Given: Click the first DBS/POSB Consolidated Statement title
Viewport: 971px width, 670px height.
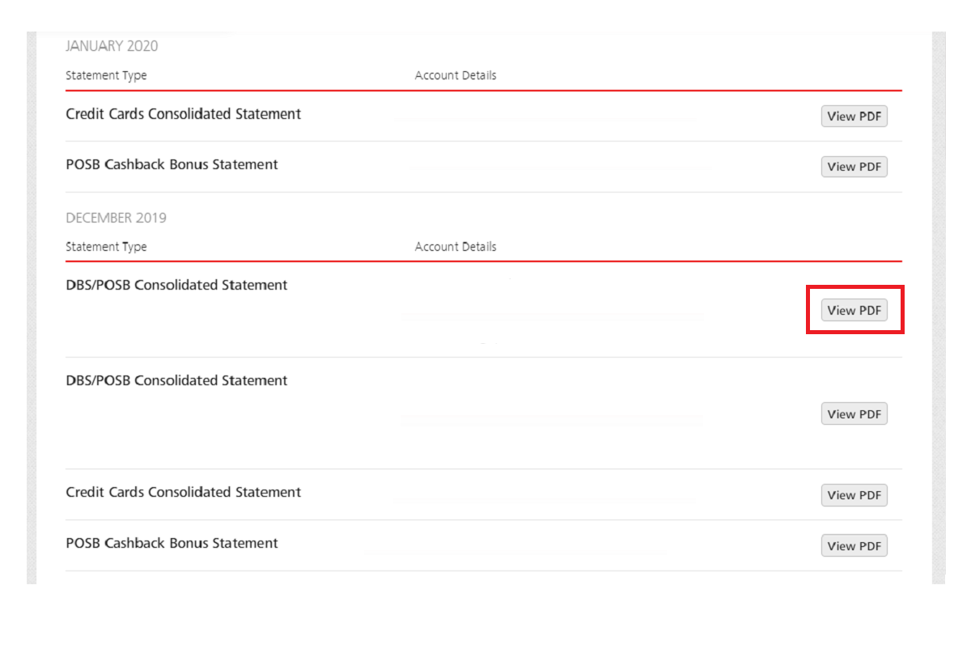Looking at the screenshot, I should (176, 285).
